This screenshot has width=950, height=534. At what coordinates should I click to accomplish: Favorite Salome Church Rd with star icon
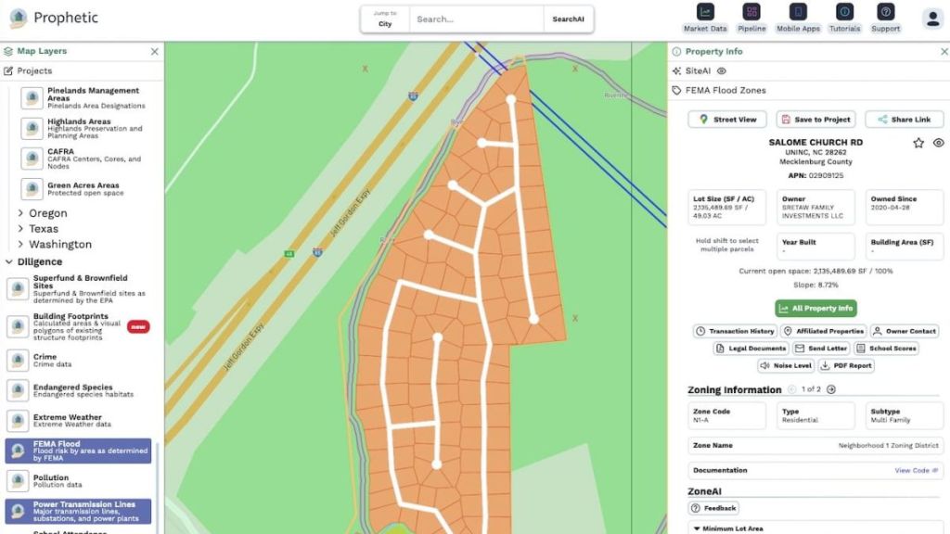918,143
